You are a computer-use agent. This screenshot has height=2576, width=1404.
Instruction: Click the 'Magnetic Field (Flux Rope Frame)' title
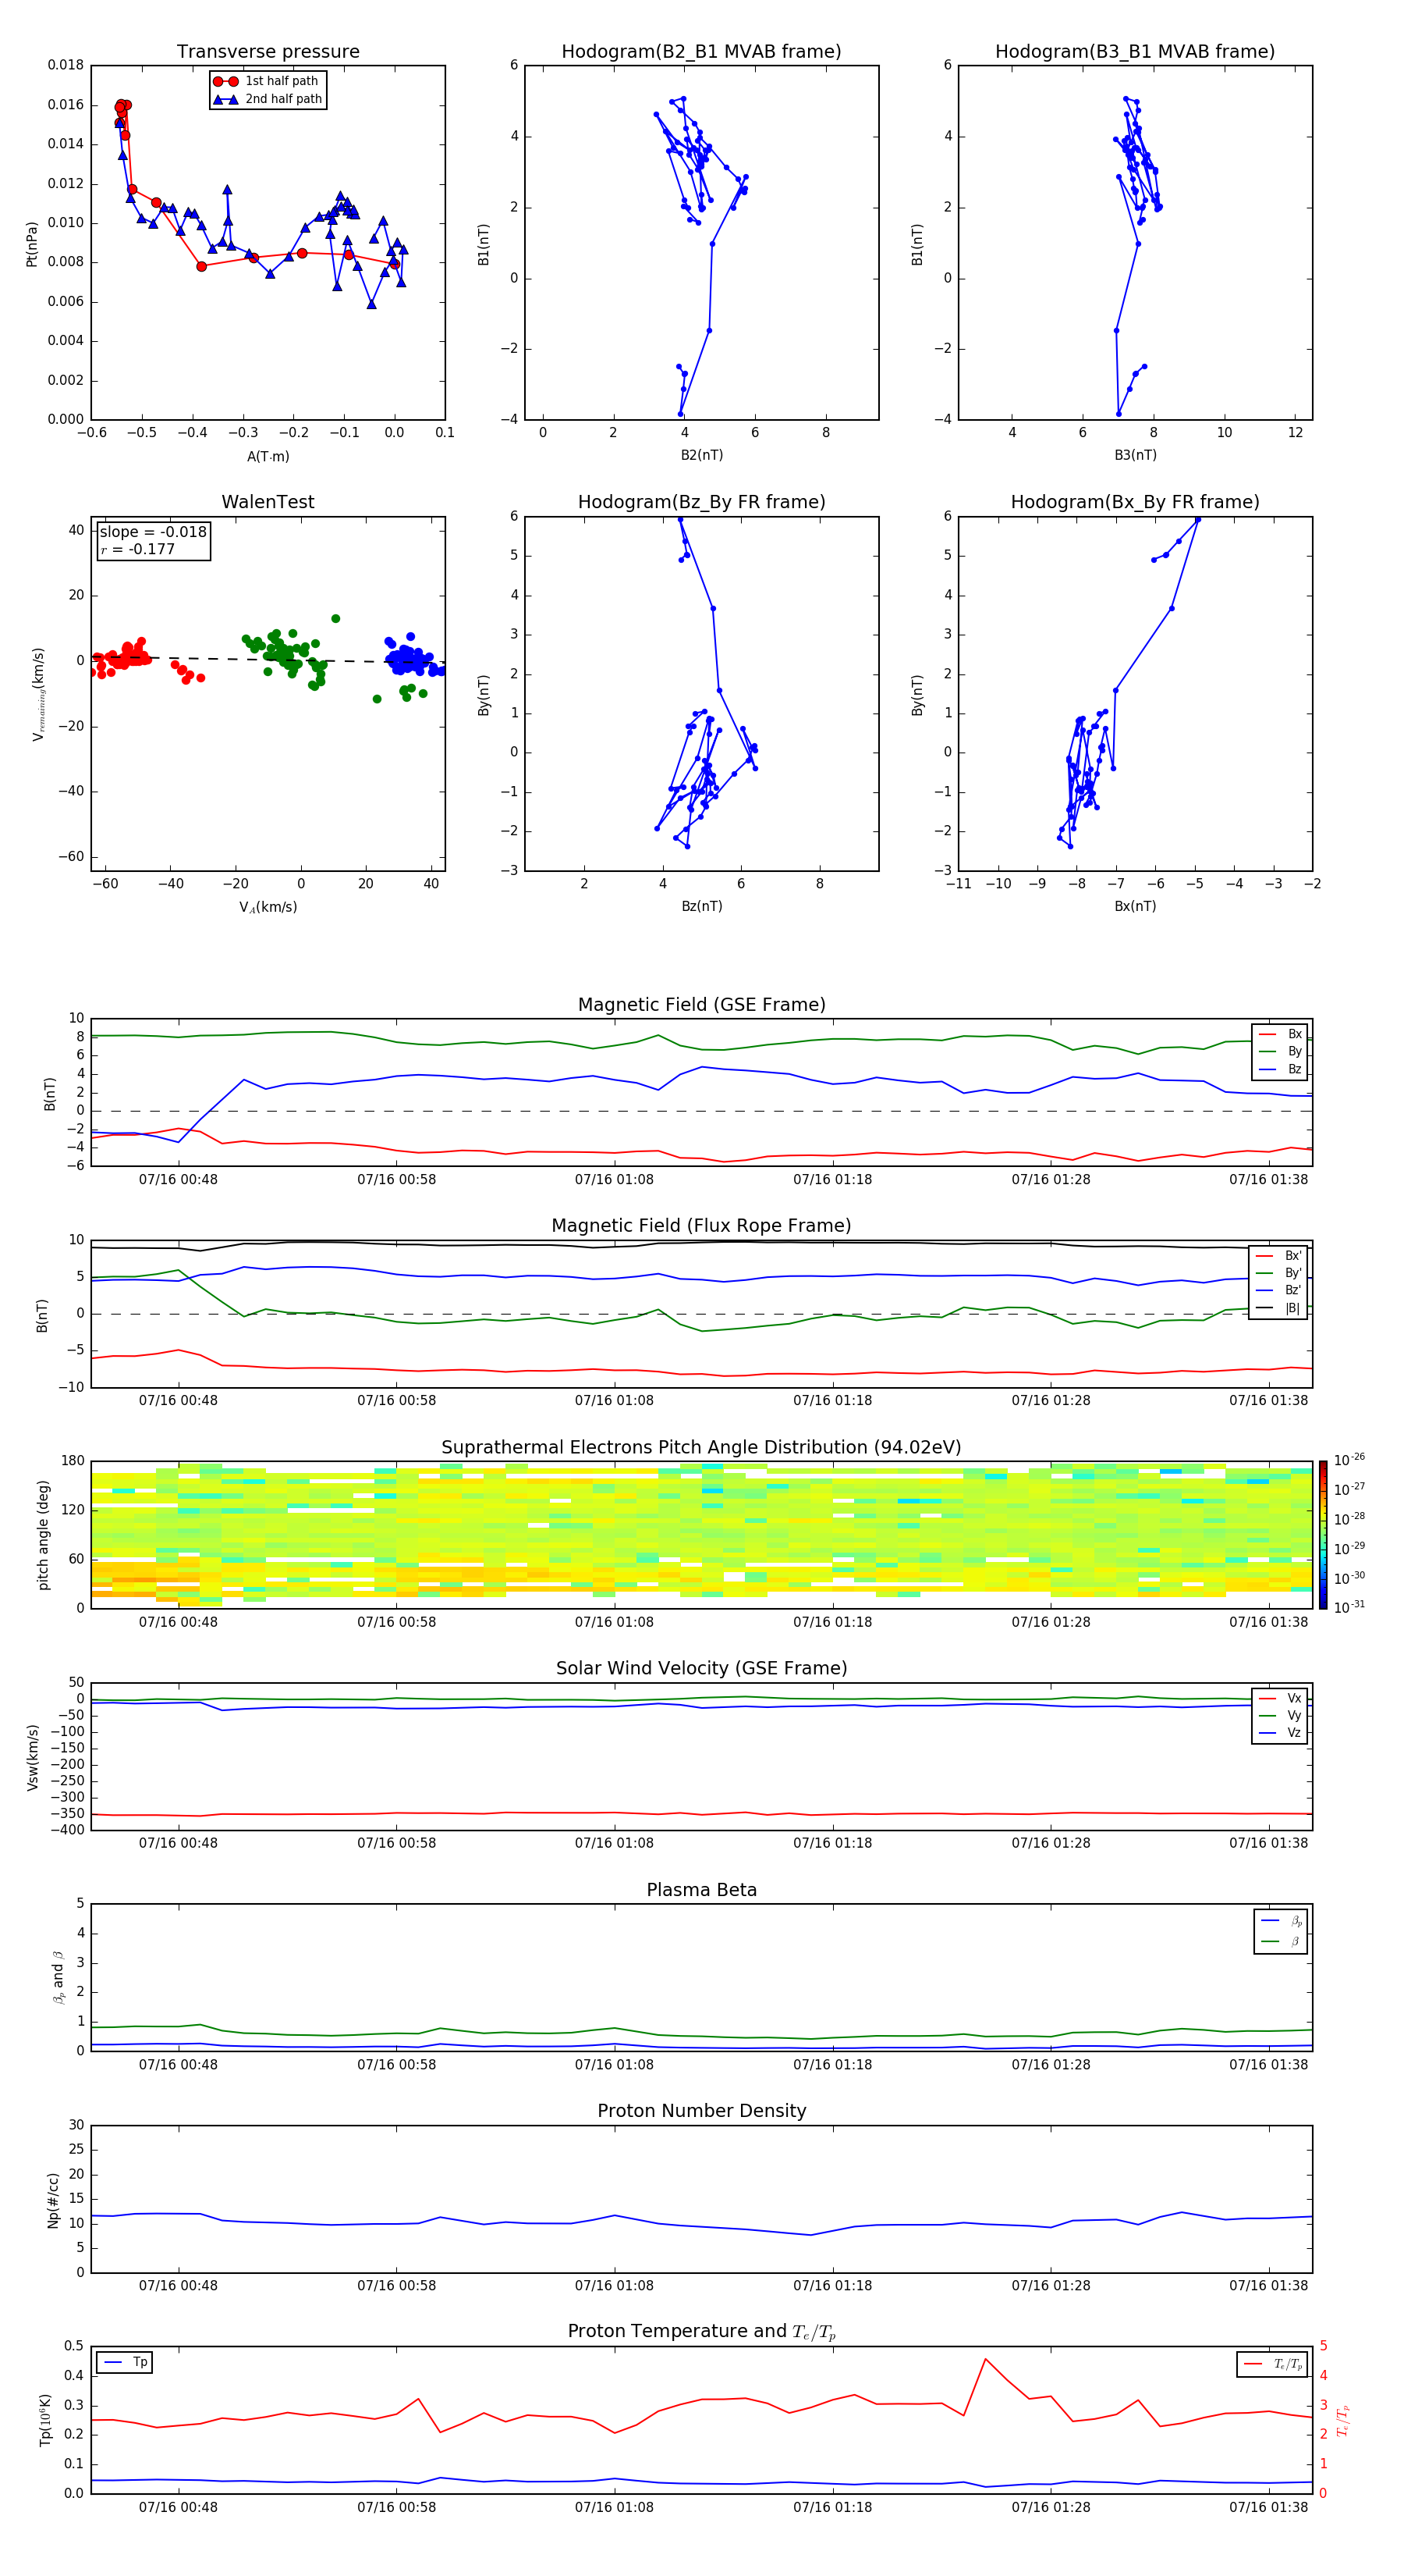point(701,1226)
